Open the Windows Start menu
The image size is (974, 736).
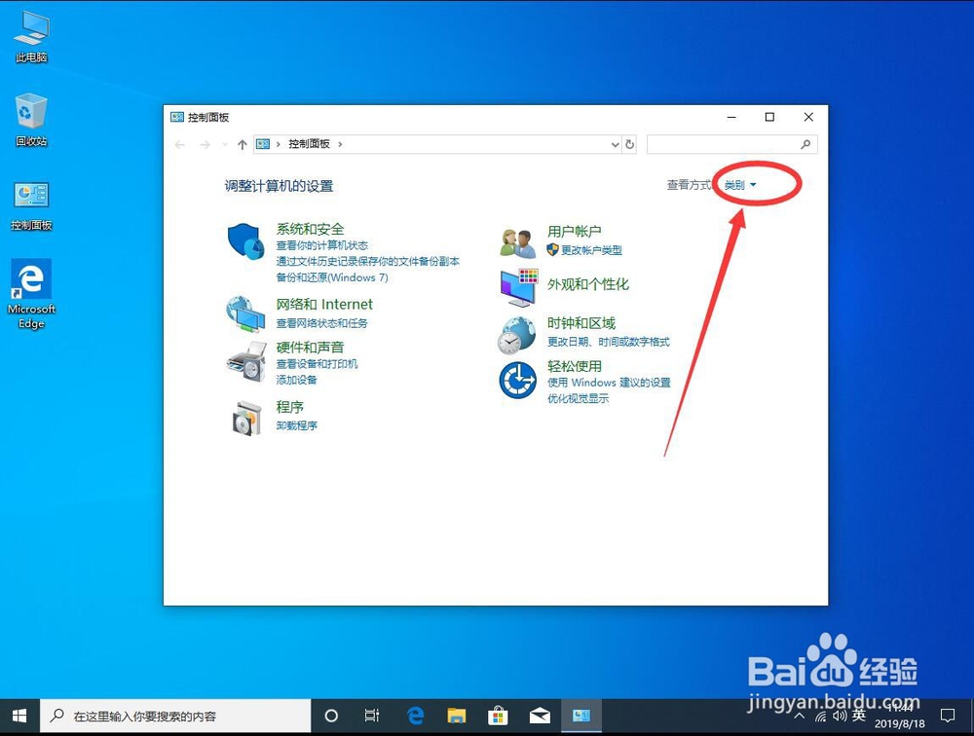click(x=19, y=715)
